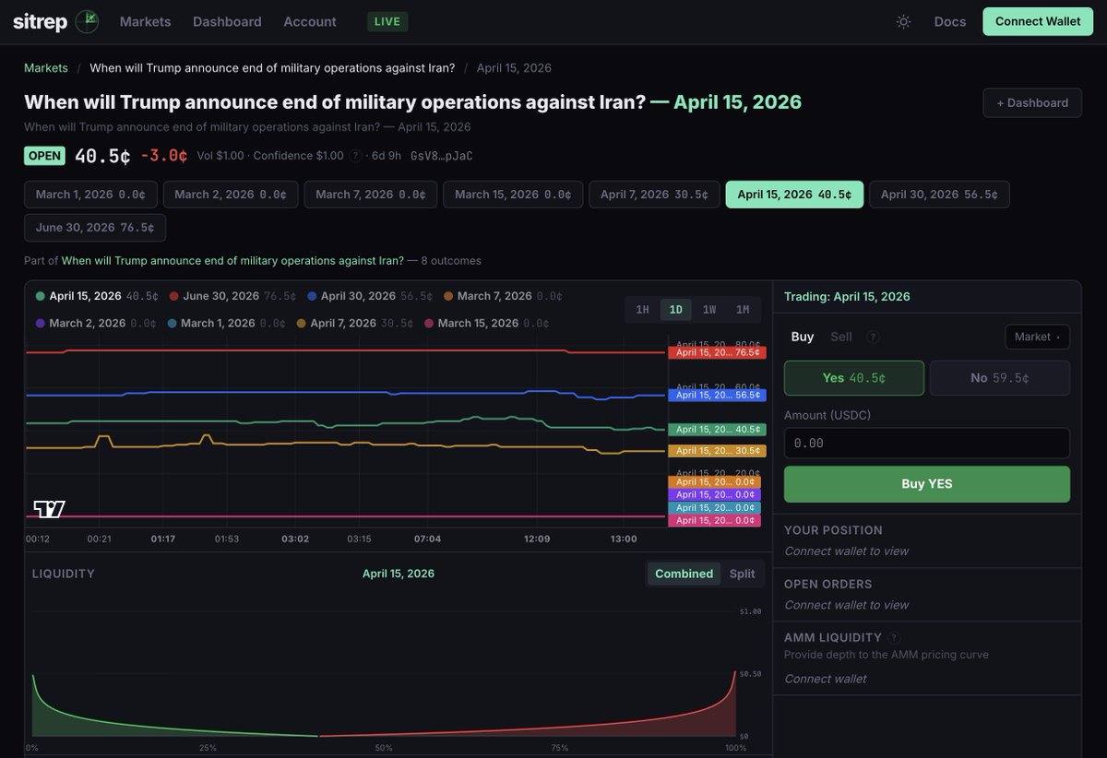Image resolution: width=1107 pixels, height=758 pixels.
Task: Open the Docs link
Action: pyautogui.click(x=950, y=21)
